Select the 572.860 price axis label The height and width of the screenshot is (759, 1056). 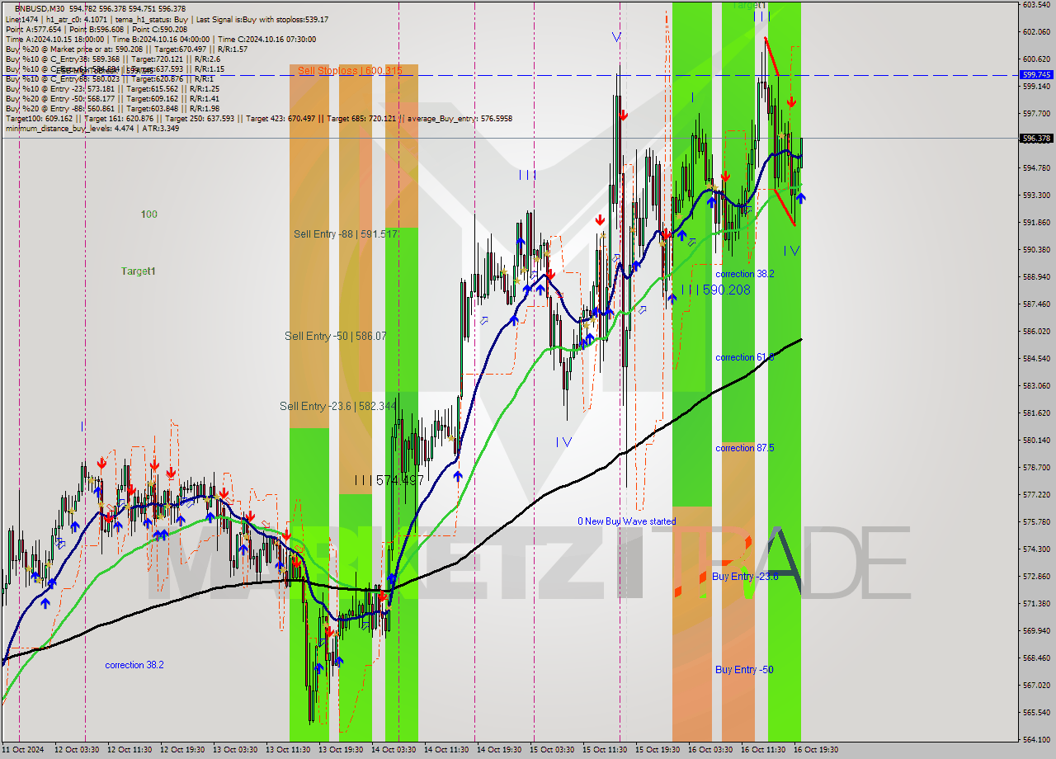(1035, 576)
